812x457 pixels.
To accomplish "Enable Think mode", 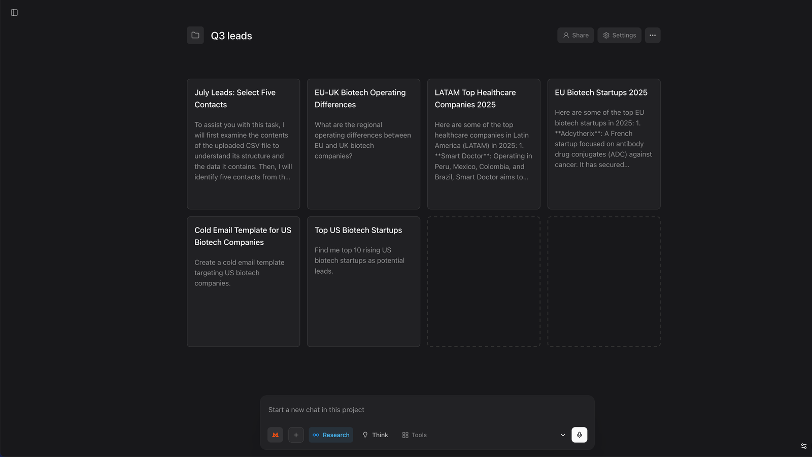I will (375, 435).
